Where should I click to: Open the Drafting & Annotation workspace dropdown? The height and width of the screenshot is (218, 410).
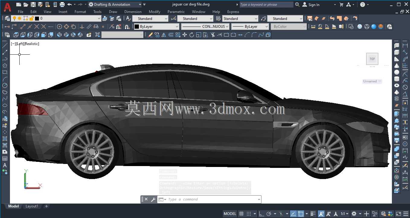pyautogui.click(x=115, y=5)
